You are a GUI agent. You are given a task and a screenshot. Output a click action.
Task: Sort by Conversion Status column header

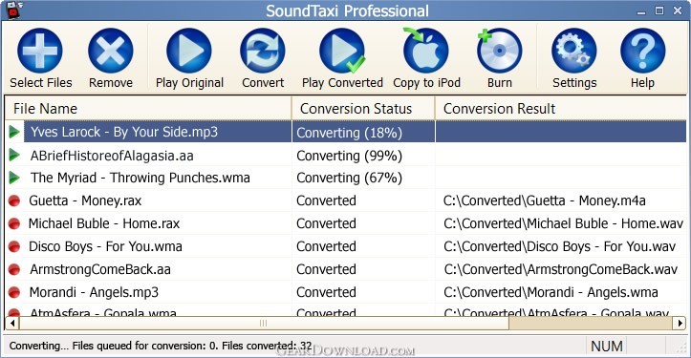(363, 108)
